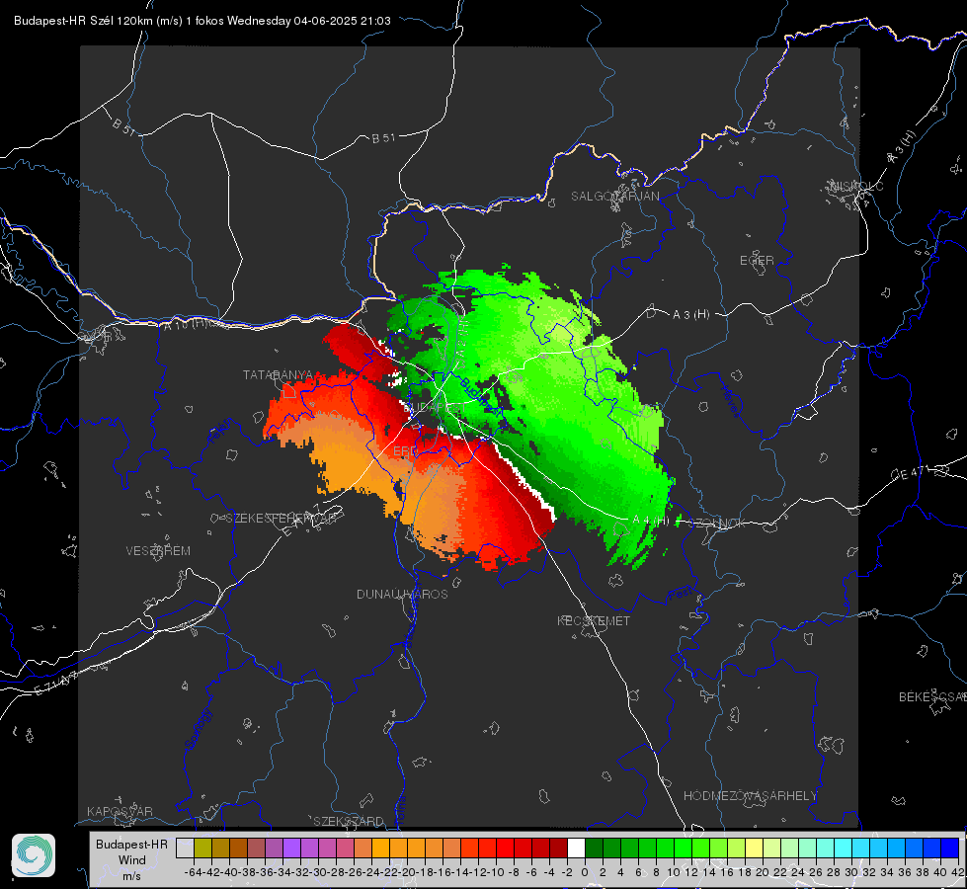The height and width of the screenshot is (889, 967).
Task: Click the TATABÁNYA city label
Action: [x=279, y=375]
